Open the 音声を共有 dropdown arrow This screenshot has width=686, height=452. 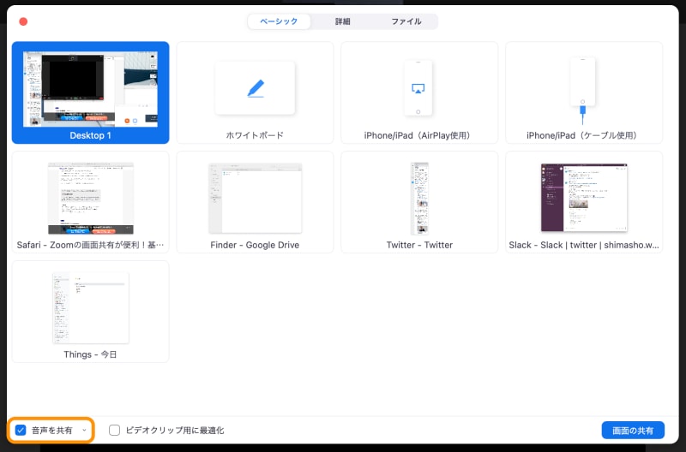[x=84, y=430]
